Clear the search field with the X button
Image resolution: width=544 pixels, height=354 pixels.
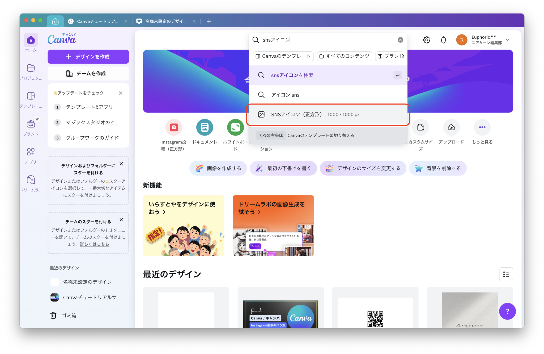coord(400,40)
